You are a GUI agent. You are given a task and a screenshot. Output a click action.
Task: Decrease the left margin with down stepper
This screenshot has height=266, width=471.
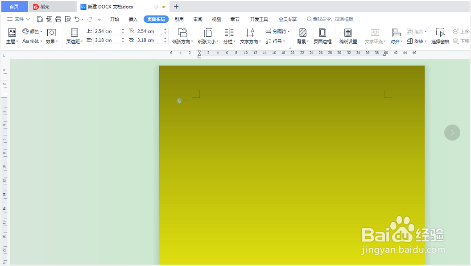[x=123, y=42]
